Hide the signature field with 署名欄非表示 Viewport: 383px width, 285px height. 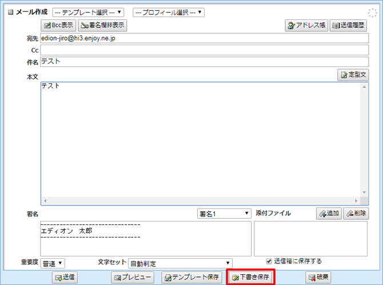[103, 25]
